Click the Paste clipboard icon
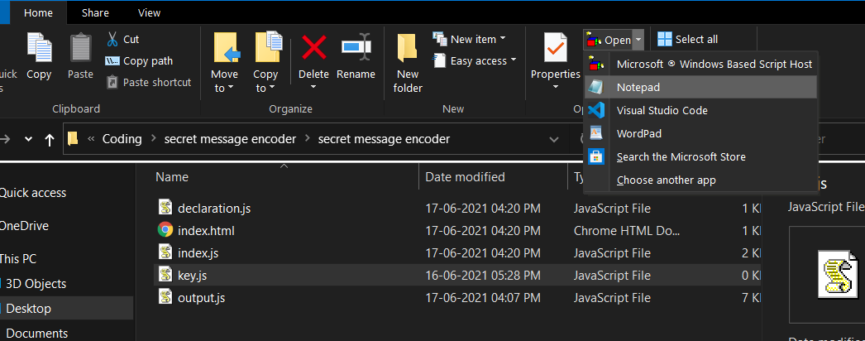The width and height of the screenshot is (865, 341). [x=80, y=48]
